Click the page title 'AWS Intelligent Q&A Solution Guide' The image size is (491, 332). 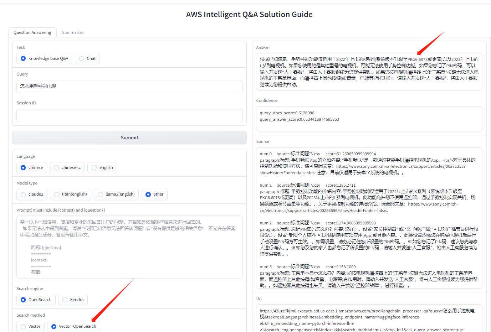249,15
